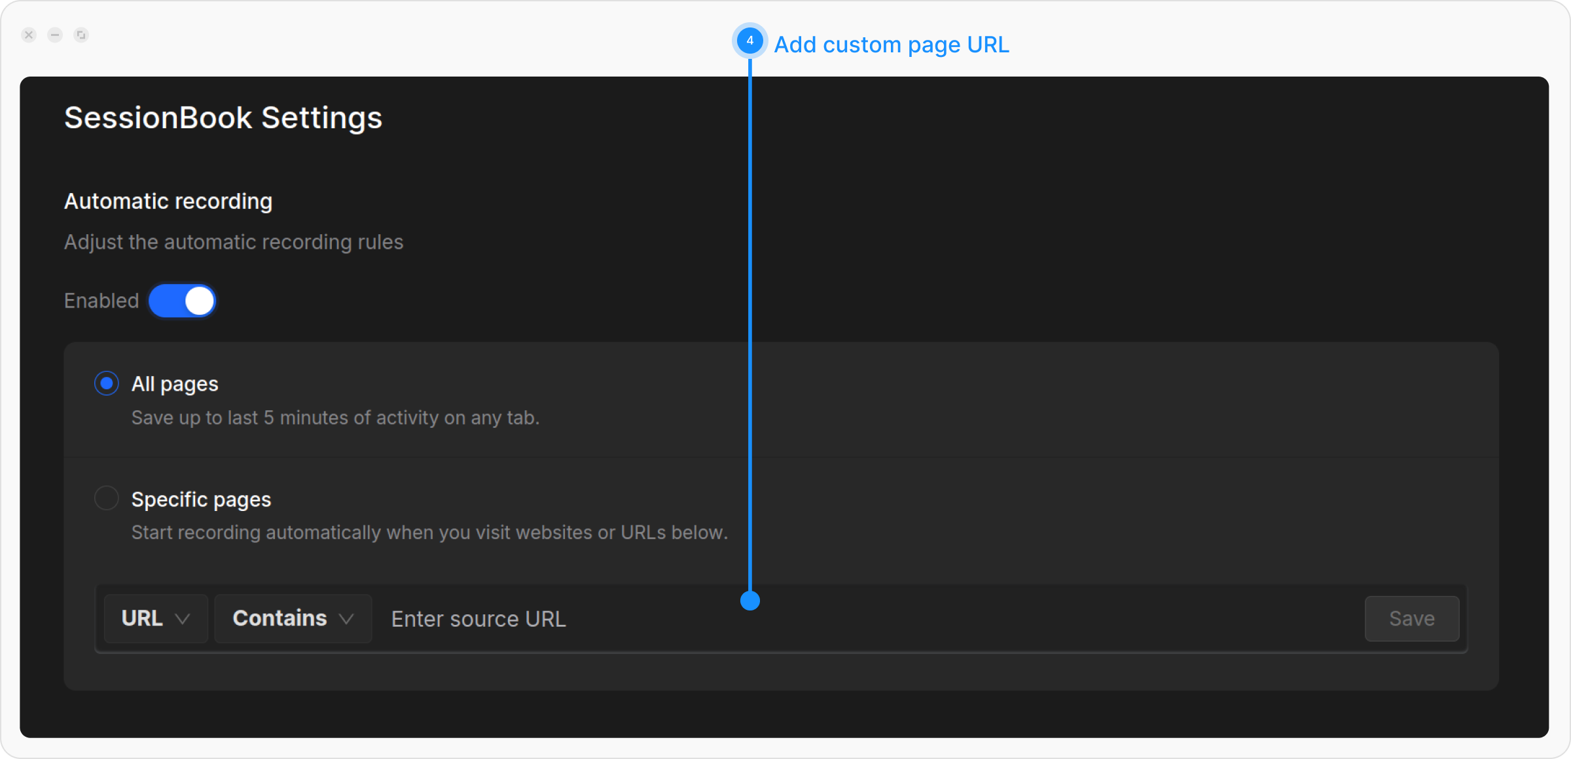Click the SessionBook Settings heading
This screenshot has height=759, width=1571.
coord(223,118)
